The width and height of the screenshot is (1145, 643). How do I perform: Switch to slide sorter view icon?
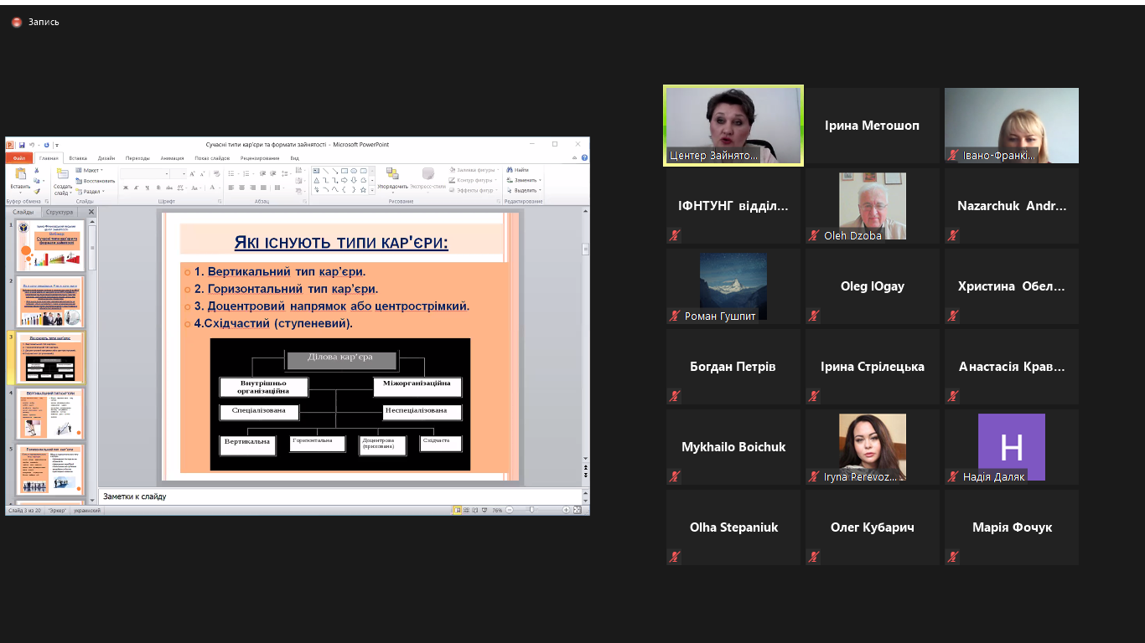pos(466,510)
